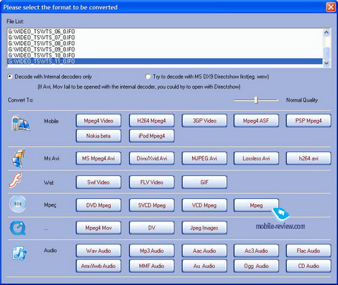The image size is (338, 285).
Task: Click the Ms Avi filmstrip icon
Action: (x=18, y=158)
